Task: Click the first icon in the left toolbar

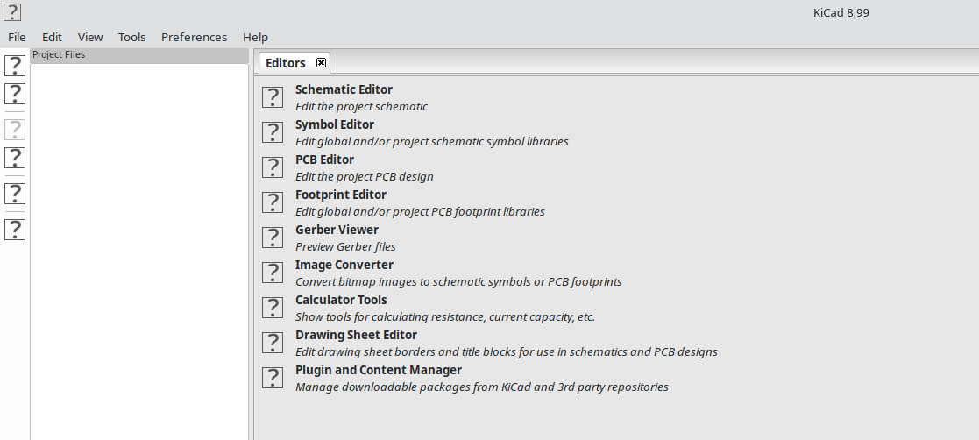Action: [15, 66]
